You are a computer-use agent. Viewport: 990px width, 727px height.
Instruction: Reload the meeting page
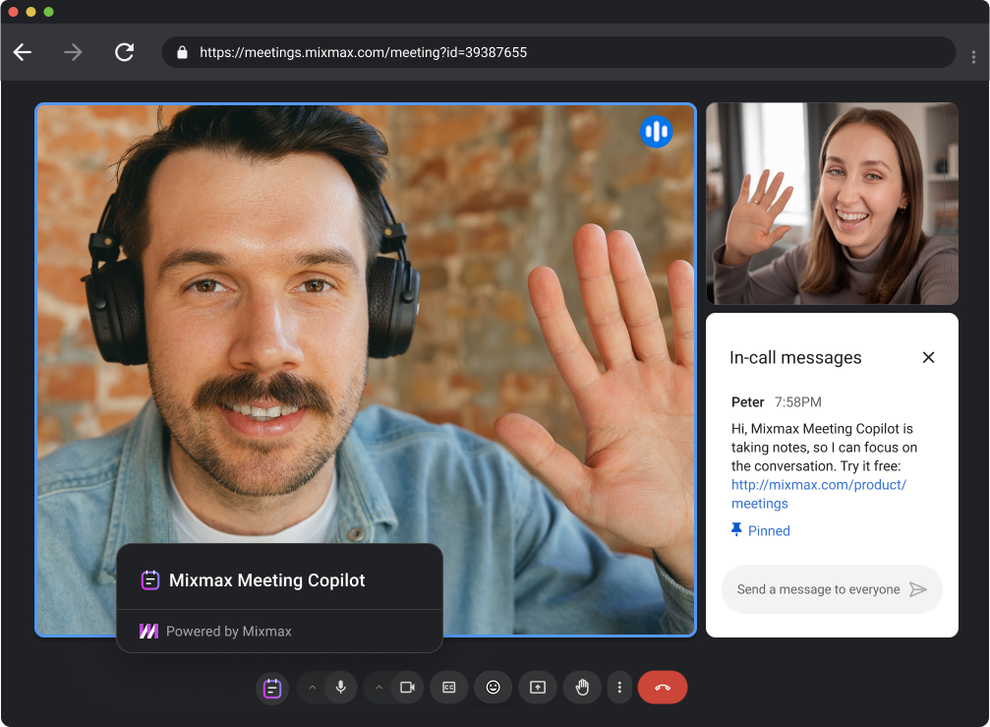(125, 52)
